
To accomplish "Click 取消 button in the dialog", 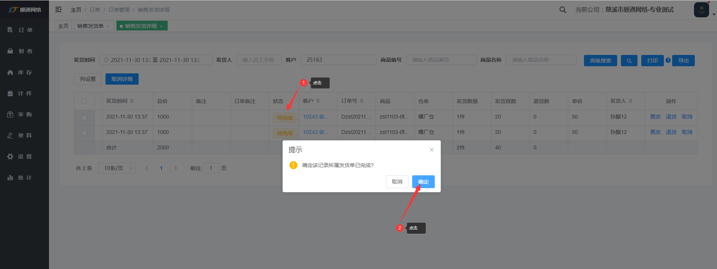I will pos(397,182).
